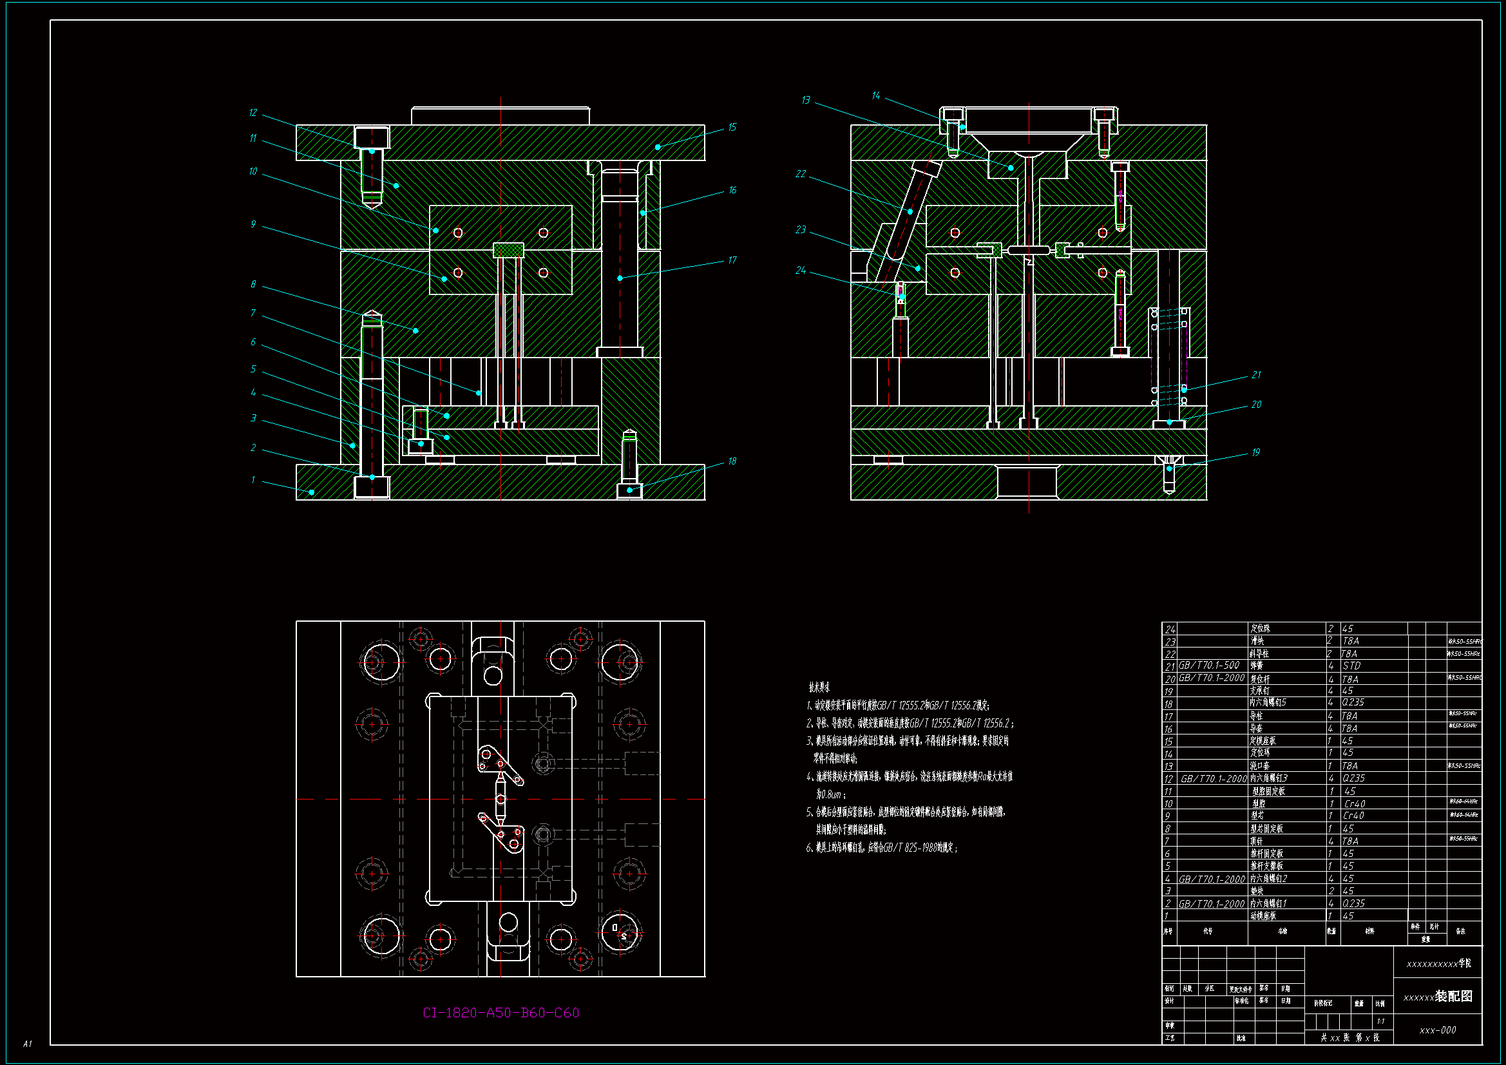Click the 共 xx 张 第 x 张 sheet count
1506x1065 pixels.
[1349, 1037]
